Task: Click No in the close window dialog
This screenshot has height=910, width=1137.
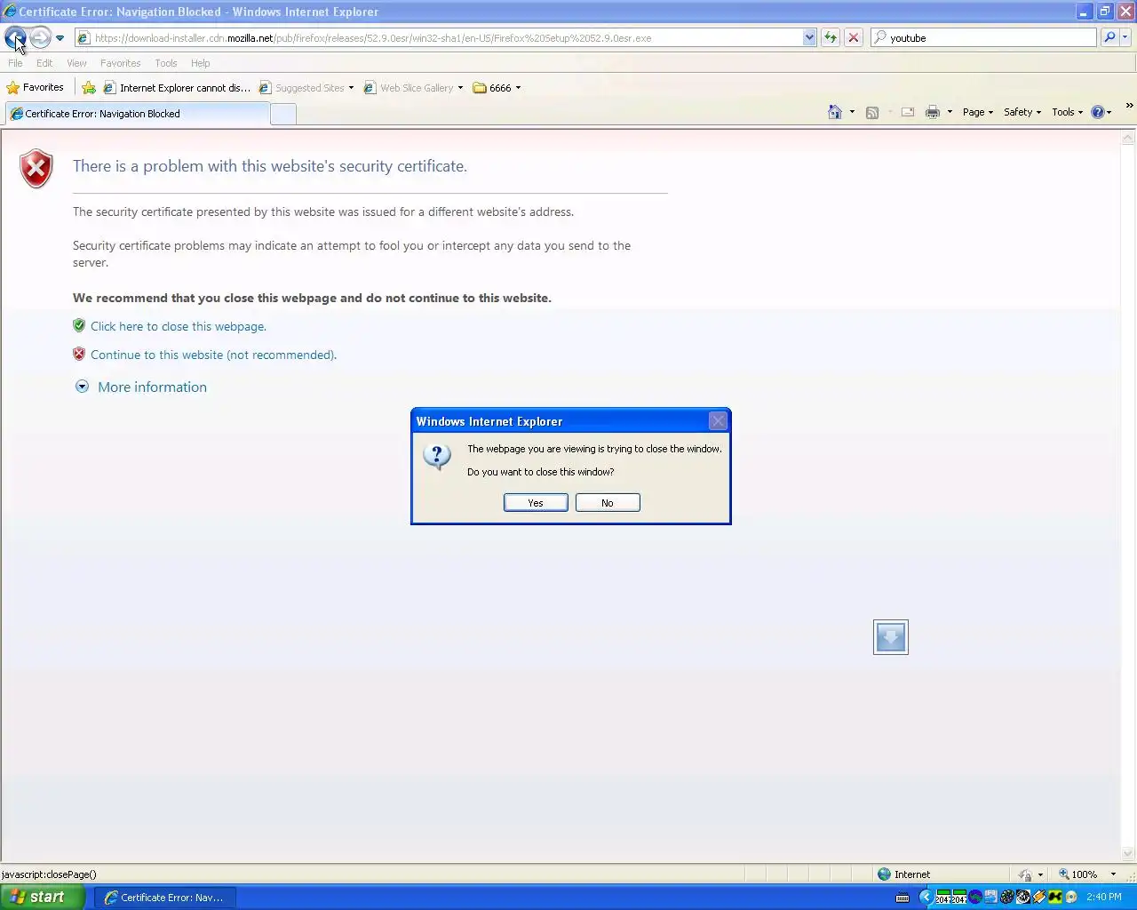Action: tap(608, 503)
